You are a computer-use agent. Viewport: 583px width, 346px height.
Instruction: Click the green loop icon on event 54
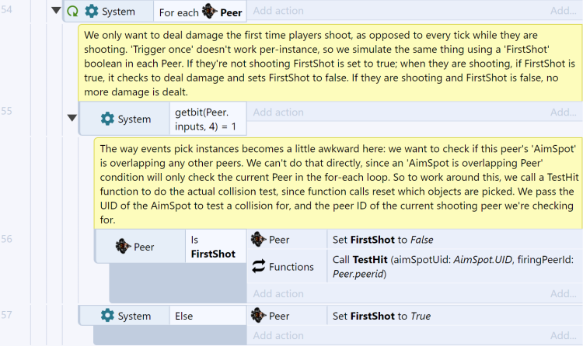click(x=72, y=11)
